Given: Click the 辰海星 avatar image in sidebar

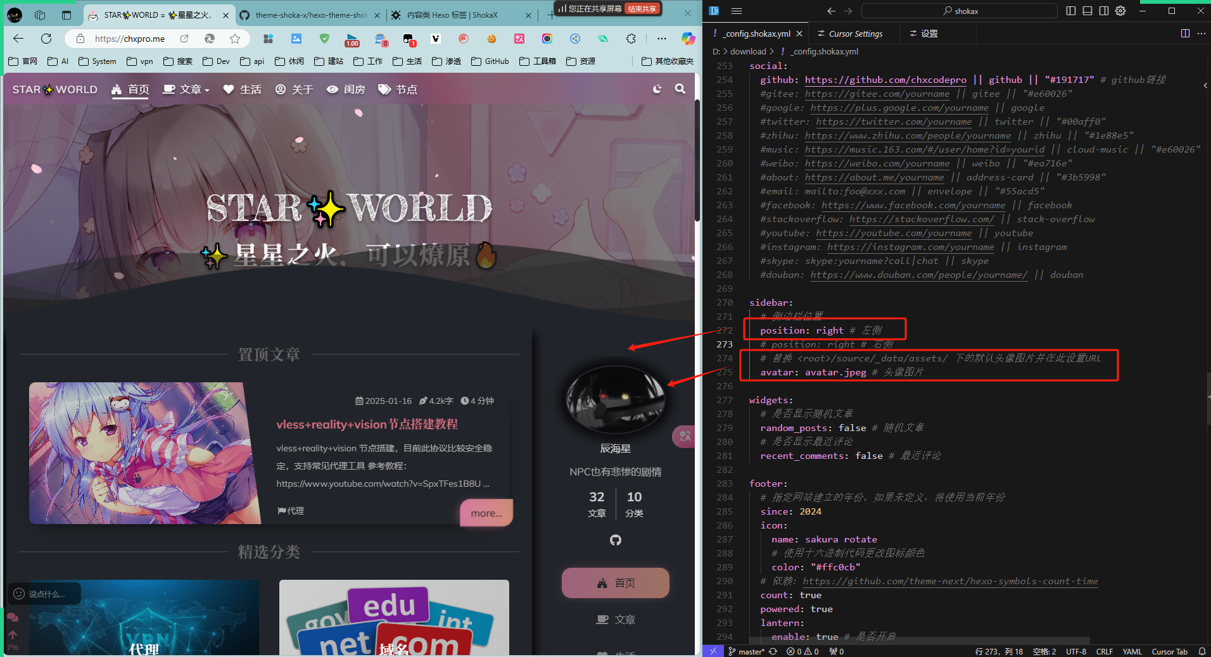Looking at the screenshot, I should (x=616, y=400).
